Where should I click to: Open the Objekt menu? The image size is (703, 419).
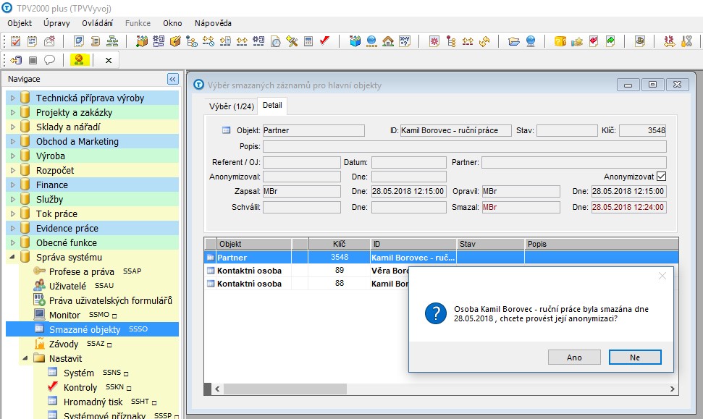(20, 23)
